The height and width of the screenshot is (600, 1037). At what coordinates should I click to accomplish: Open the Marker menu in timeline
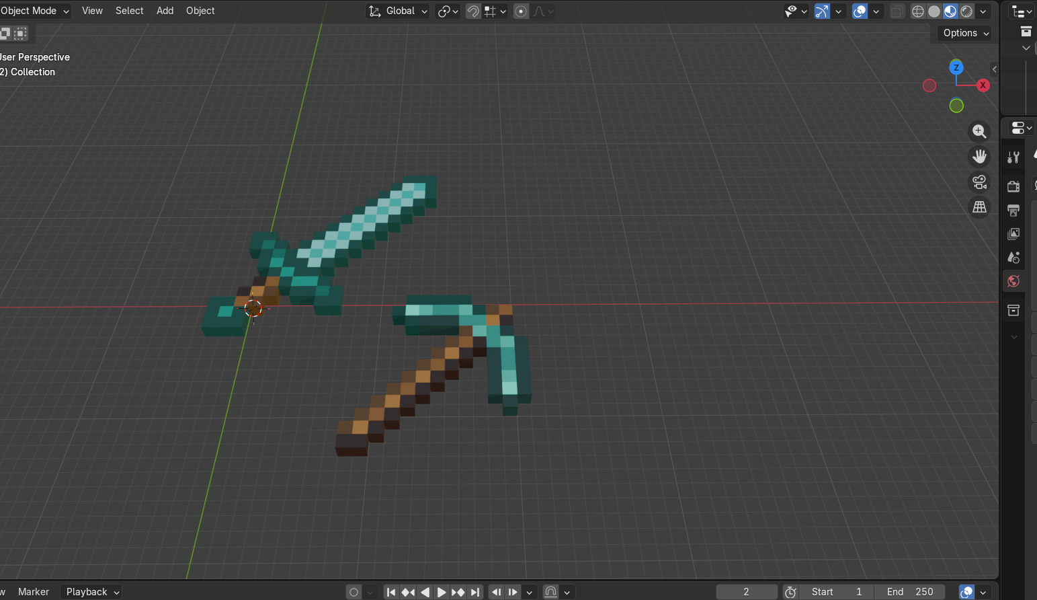tap(34, 592)
